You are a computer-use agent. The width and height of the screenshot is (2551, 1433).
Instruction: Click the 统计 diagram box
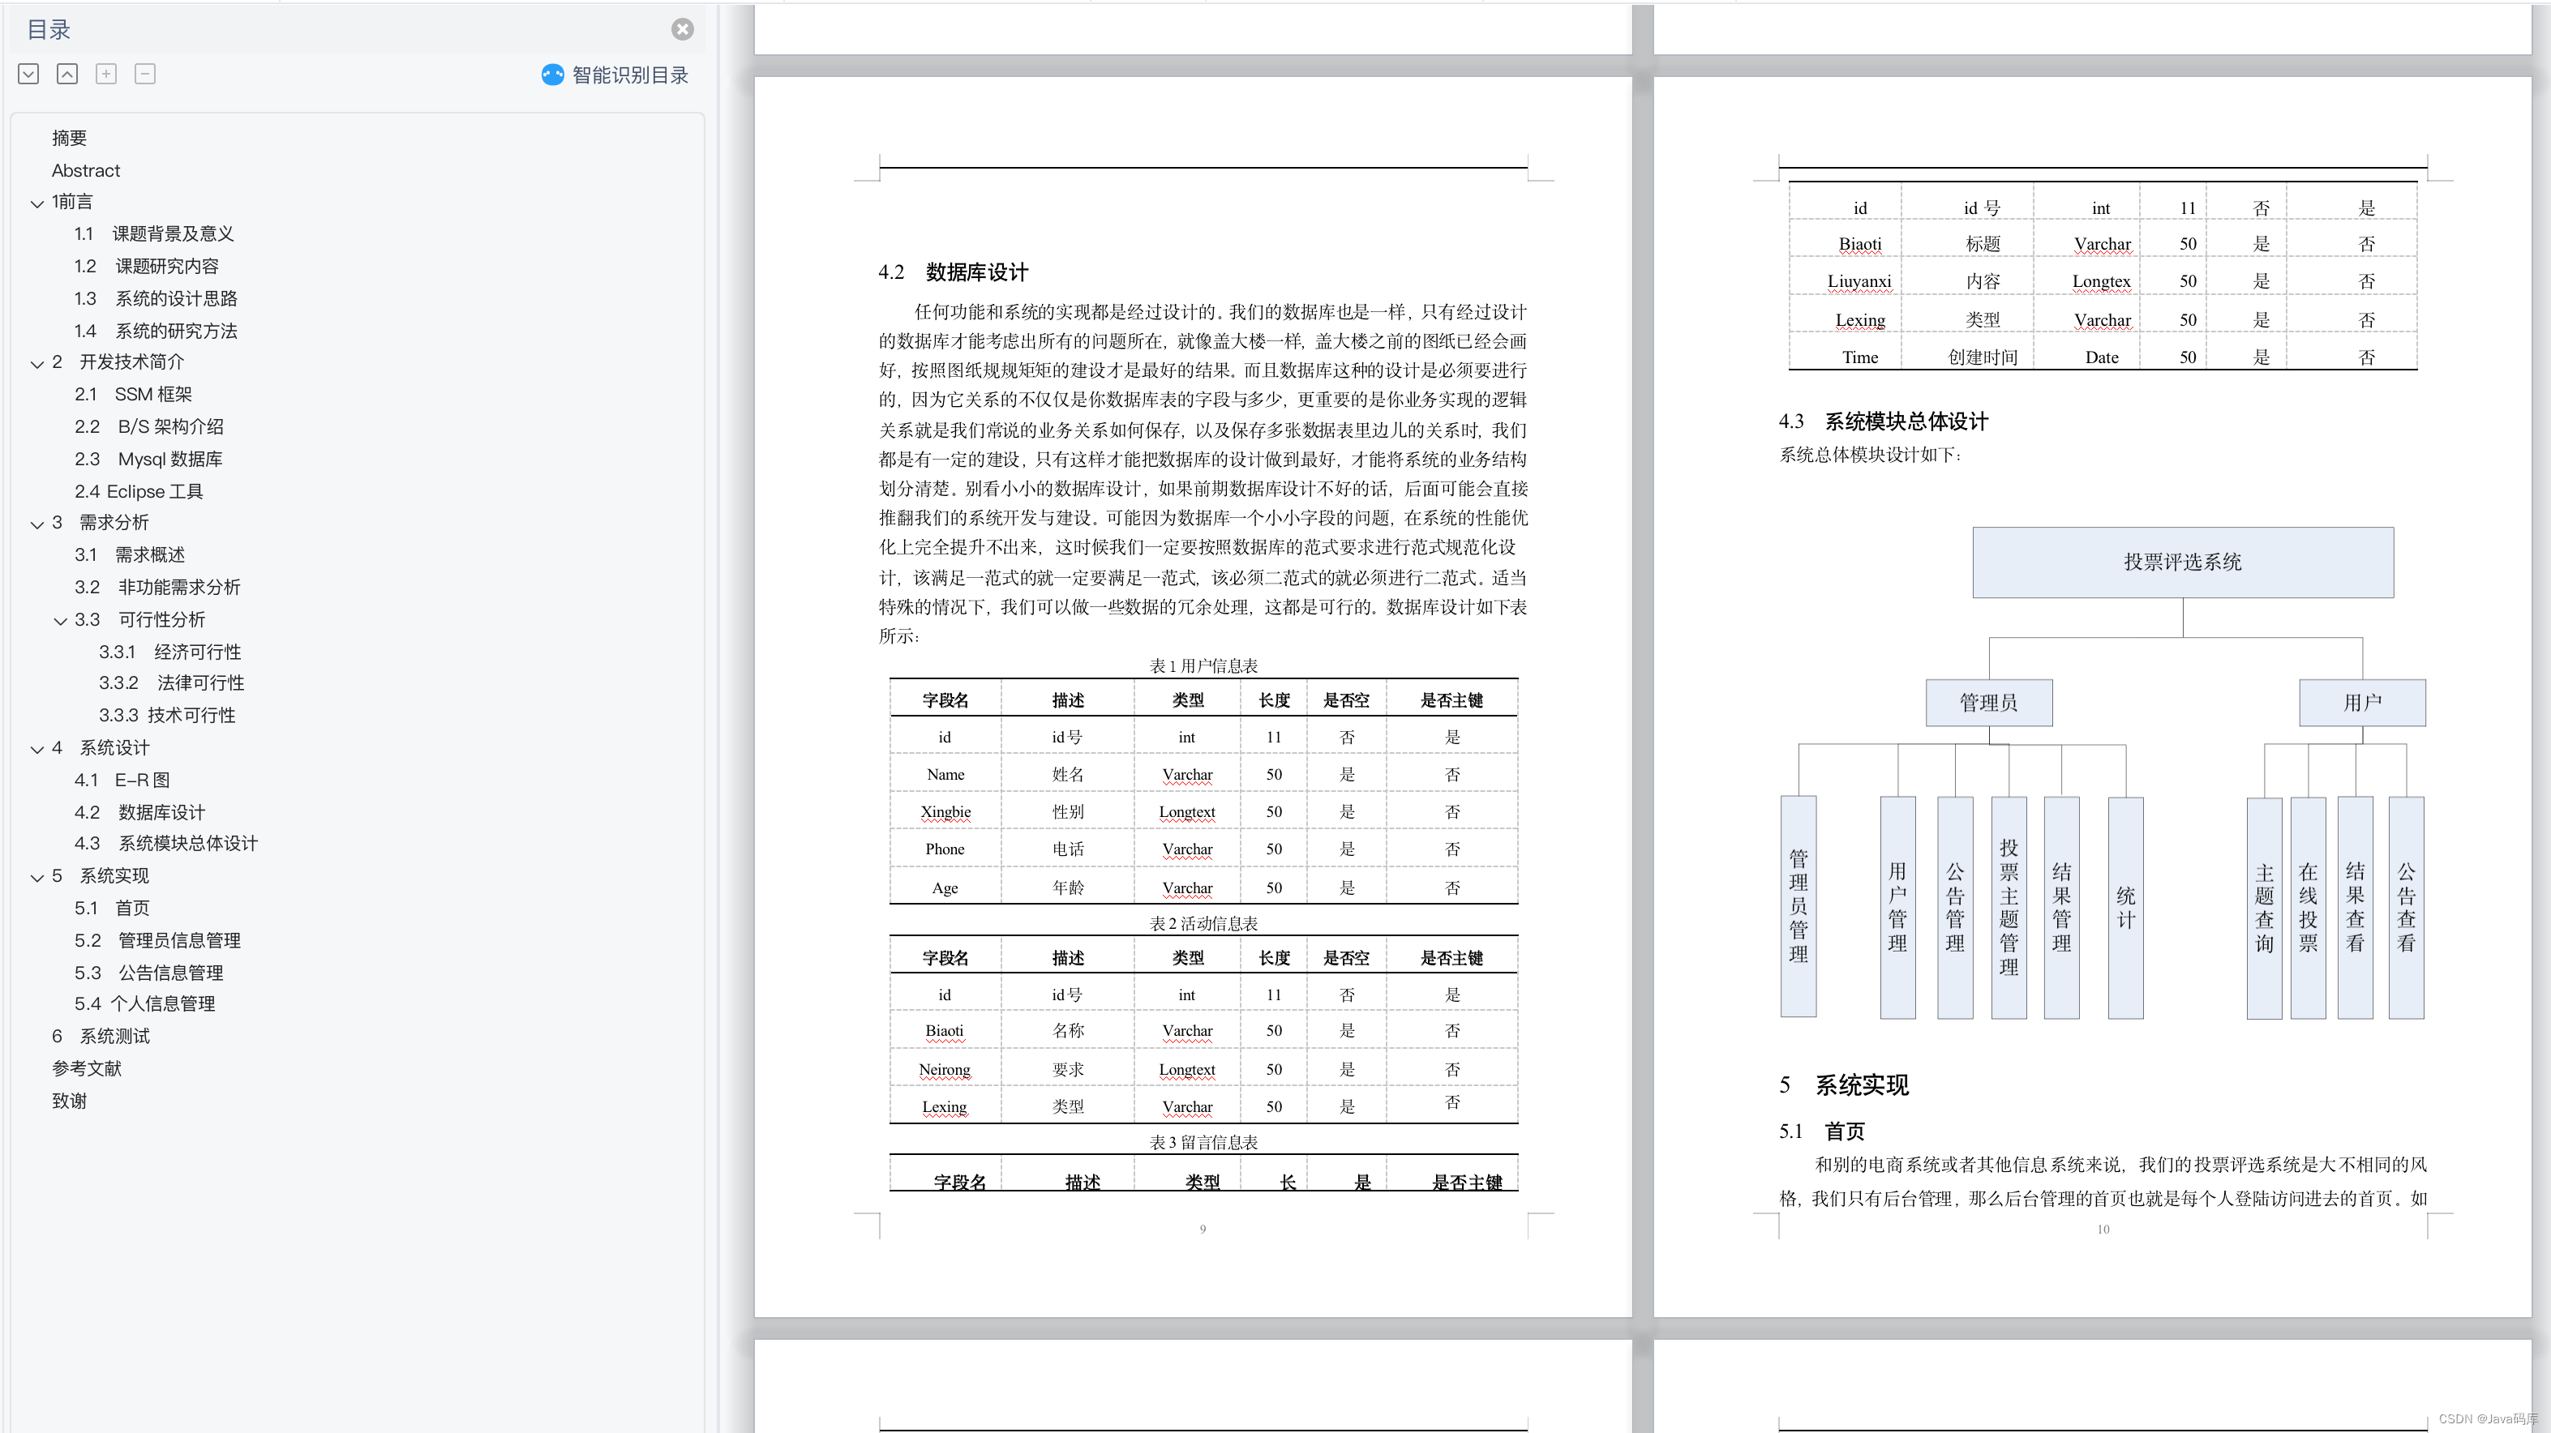coord(2126,908)
